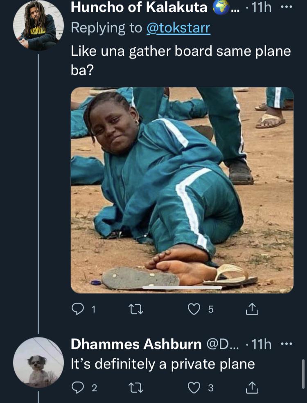Screen dimensions: 307x403
Task: Like the tweet with 5 likes
Action: pos(194,309)
